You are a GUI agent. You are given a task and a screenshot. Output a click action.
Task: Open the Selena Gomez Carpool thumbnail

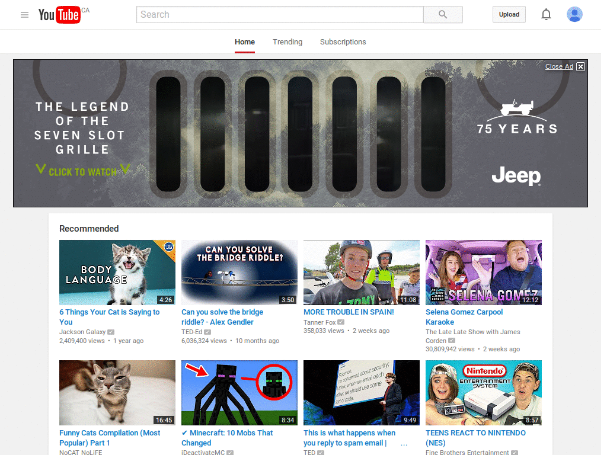[484, 273]
